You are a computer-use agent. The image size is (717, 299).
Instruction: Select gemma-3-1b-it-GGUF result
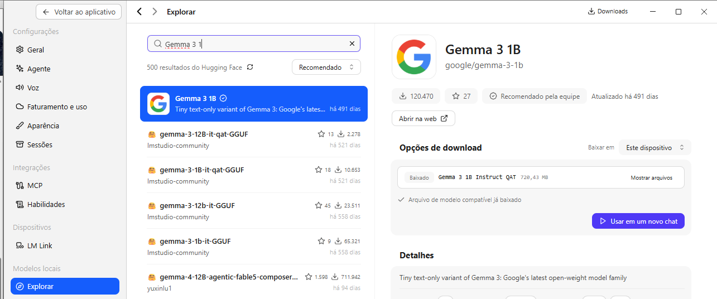tap(254, 247)
